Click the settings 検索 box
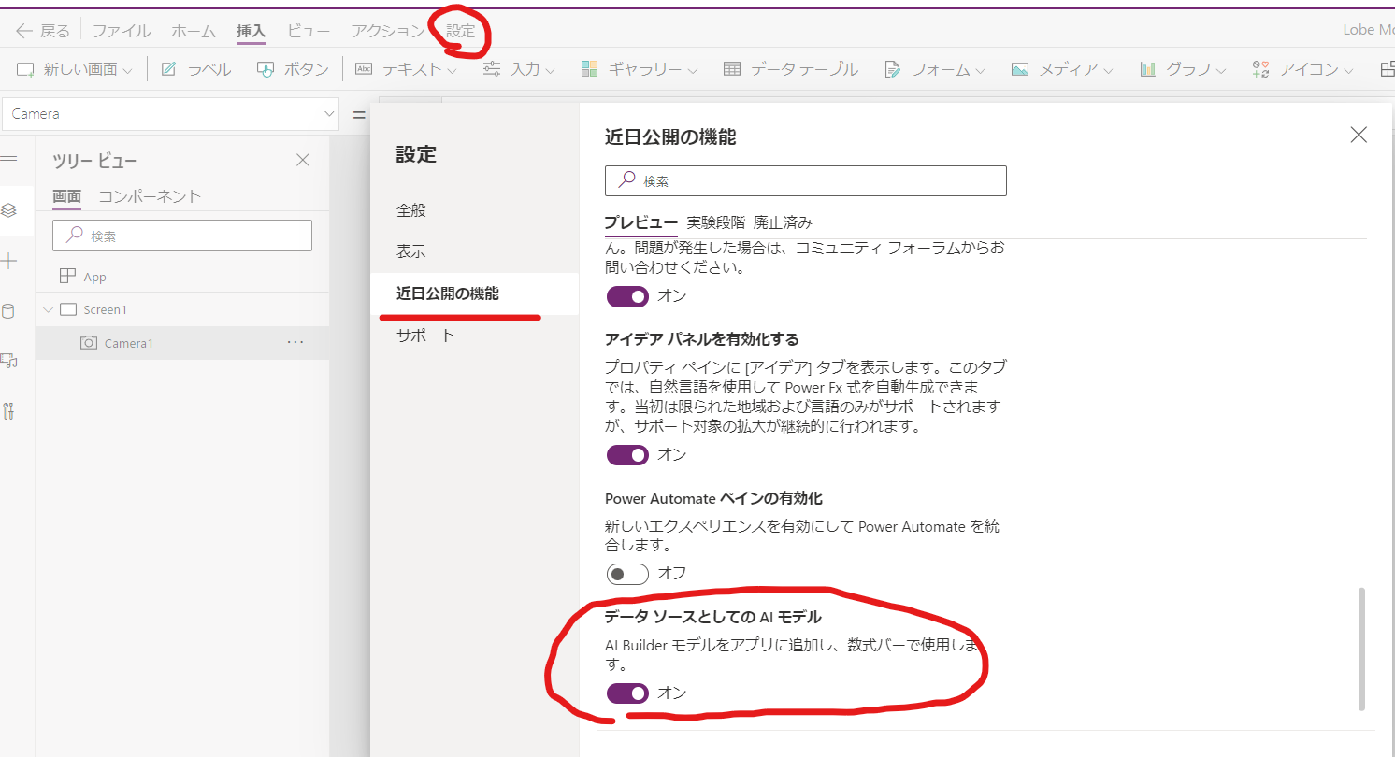 806,180
